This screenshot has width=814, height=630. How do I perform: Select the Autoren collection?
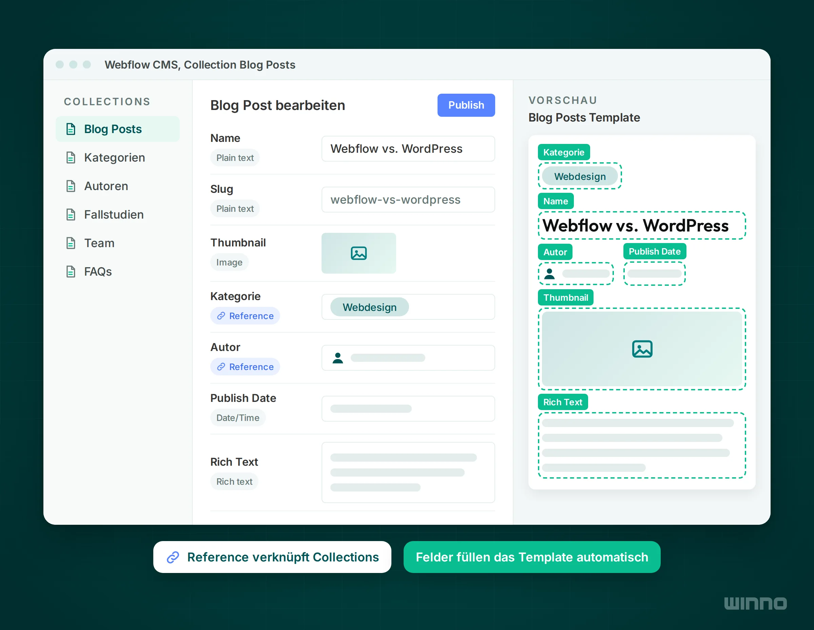[118, 186]
